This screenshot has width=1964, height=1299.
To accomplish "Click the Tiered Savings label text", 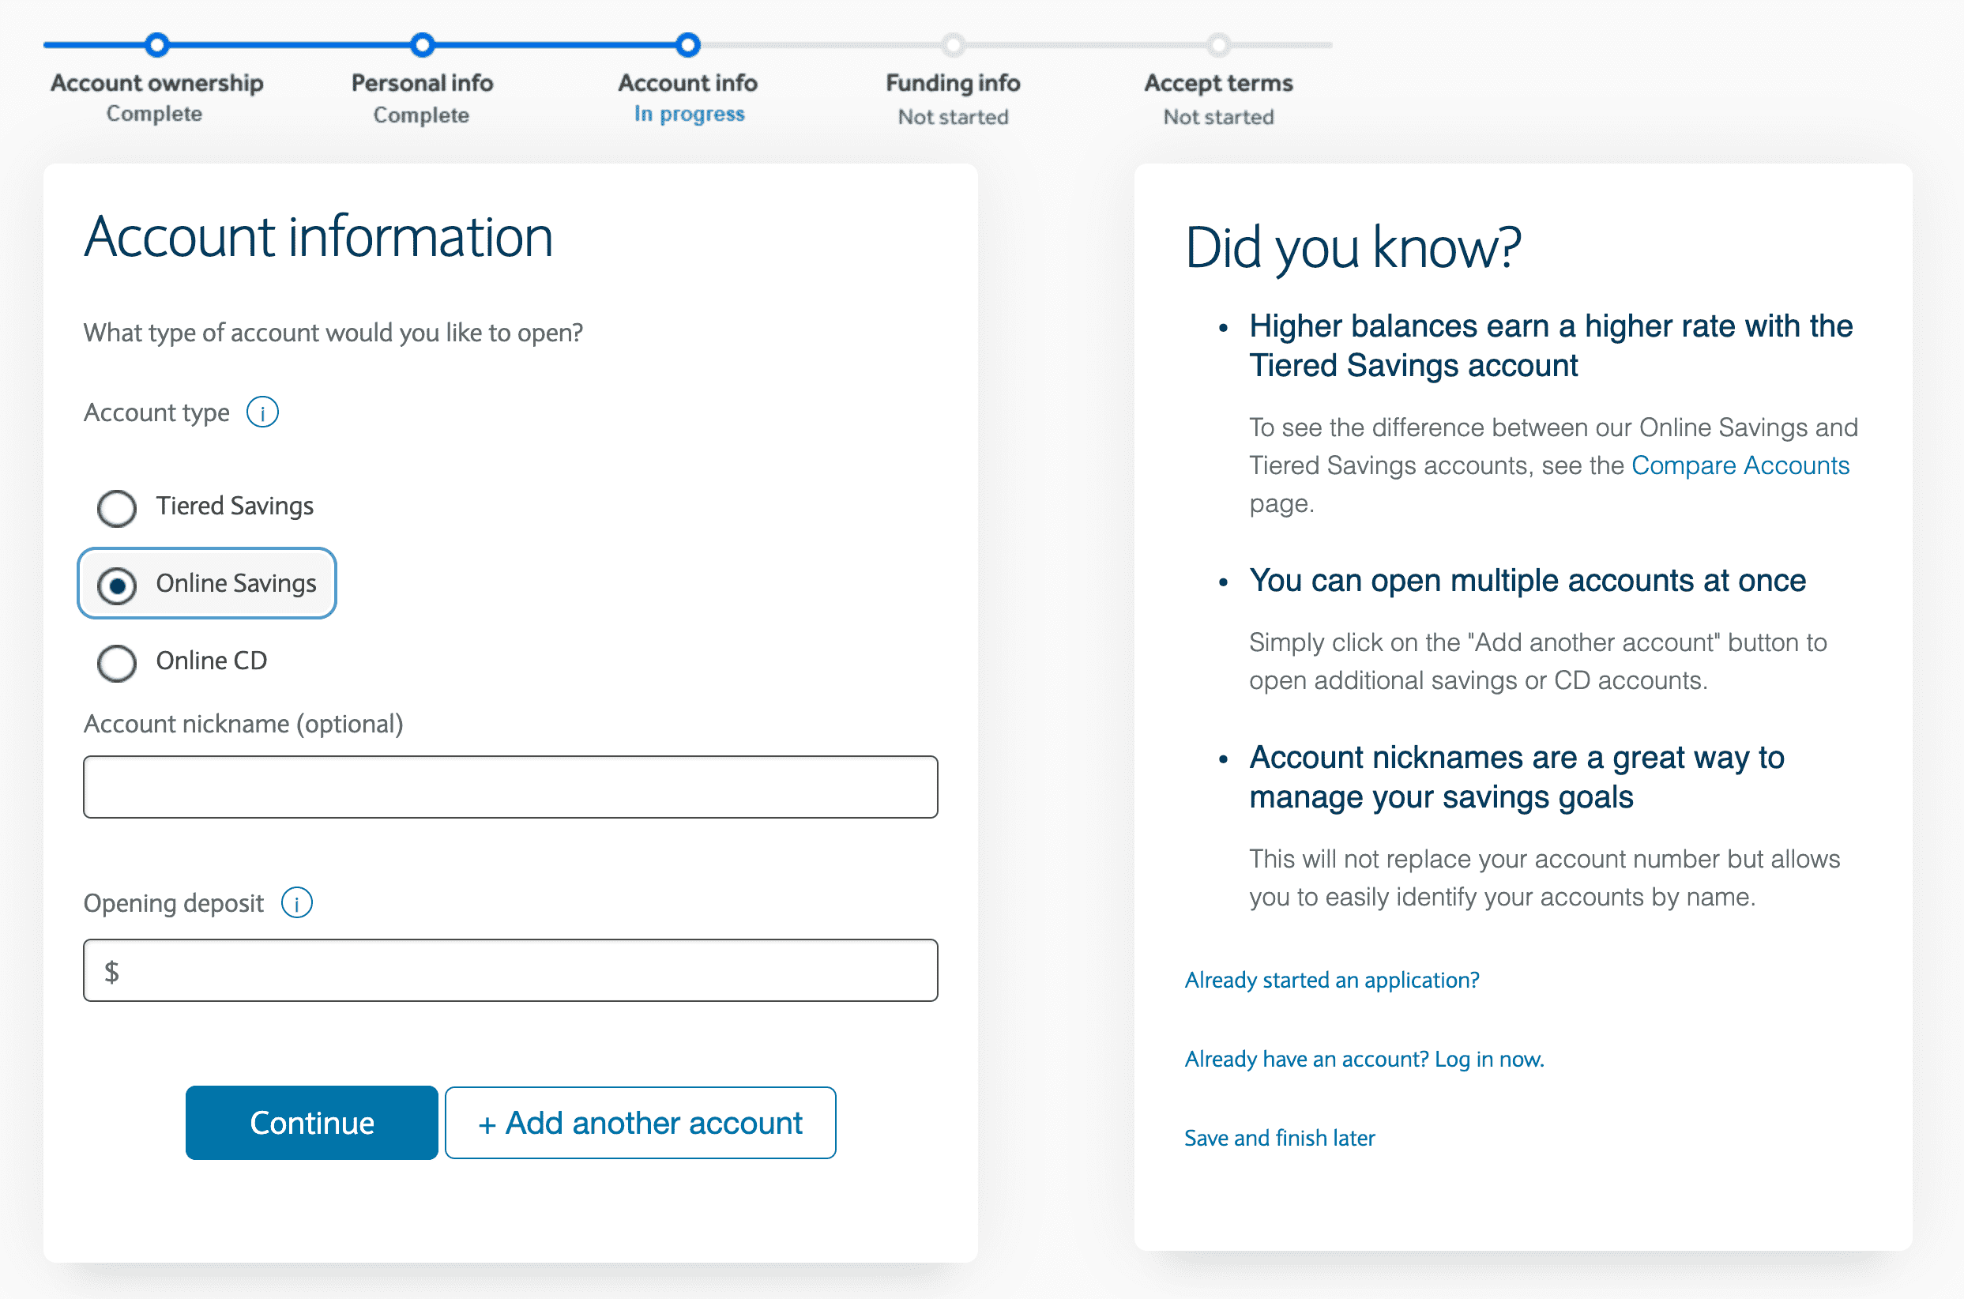I will click(235, 506).
